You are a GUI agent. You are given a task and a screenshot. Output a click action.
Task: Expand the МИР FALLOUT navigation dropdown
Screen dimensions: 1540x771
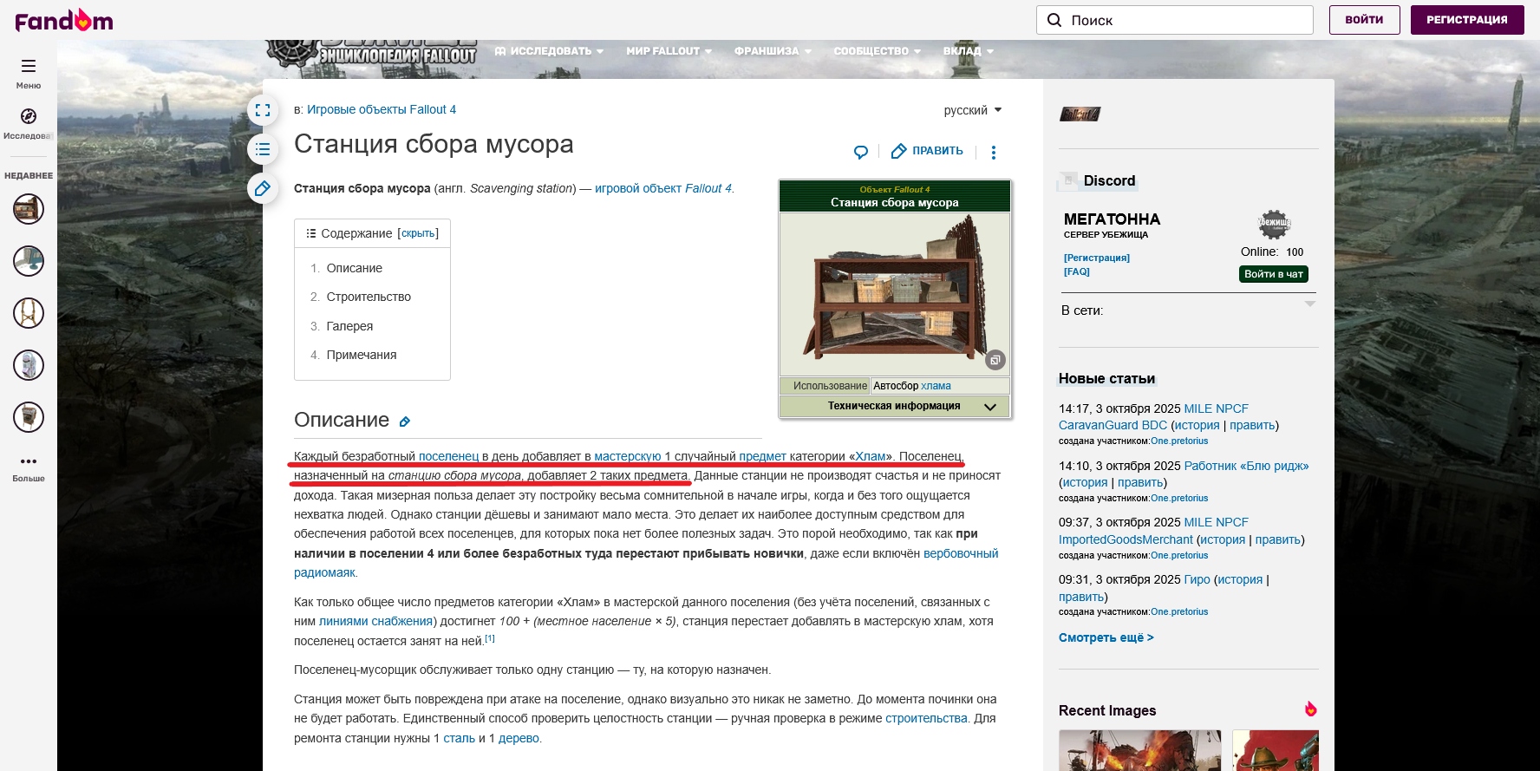point(669,51)
